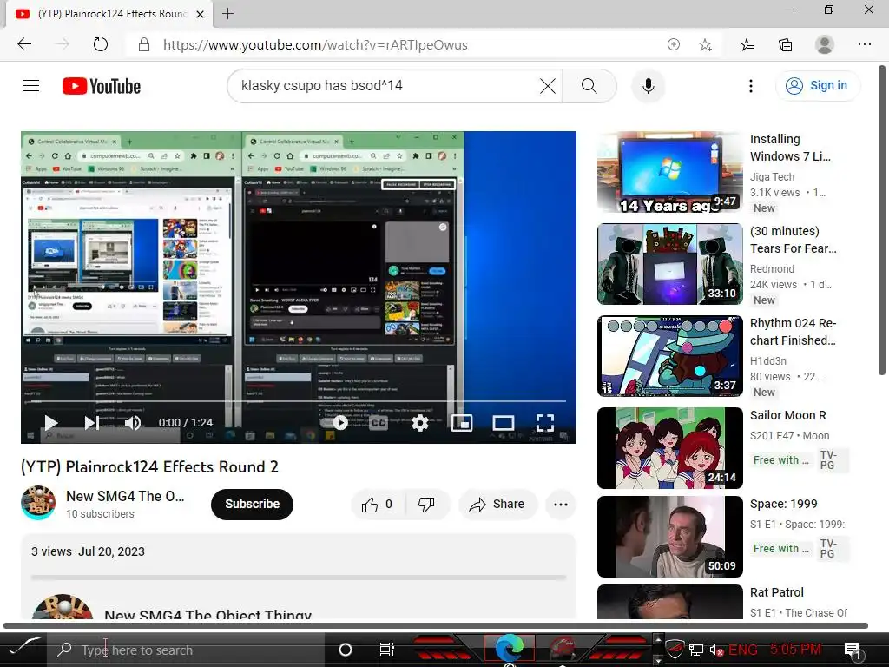
Task: Enable miniplayer mode
Action: [x=462, y=423]
